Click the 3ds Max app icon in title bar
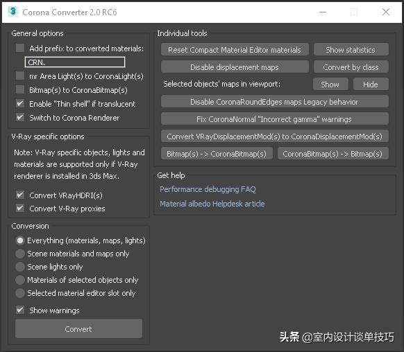Viewport: 404px width, 352px height. [x=13, y=12]
